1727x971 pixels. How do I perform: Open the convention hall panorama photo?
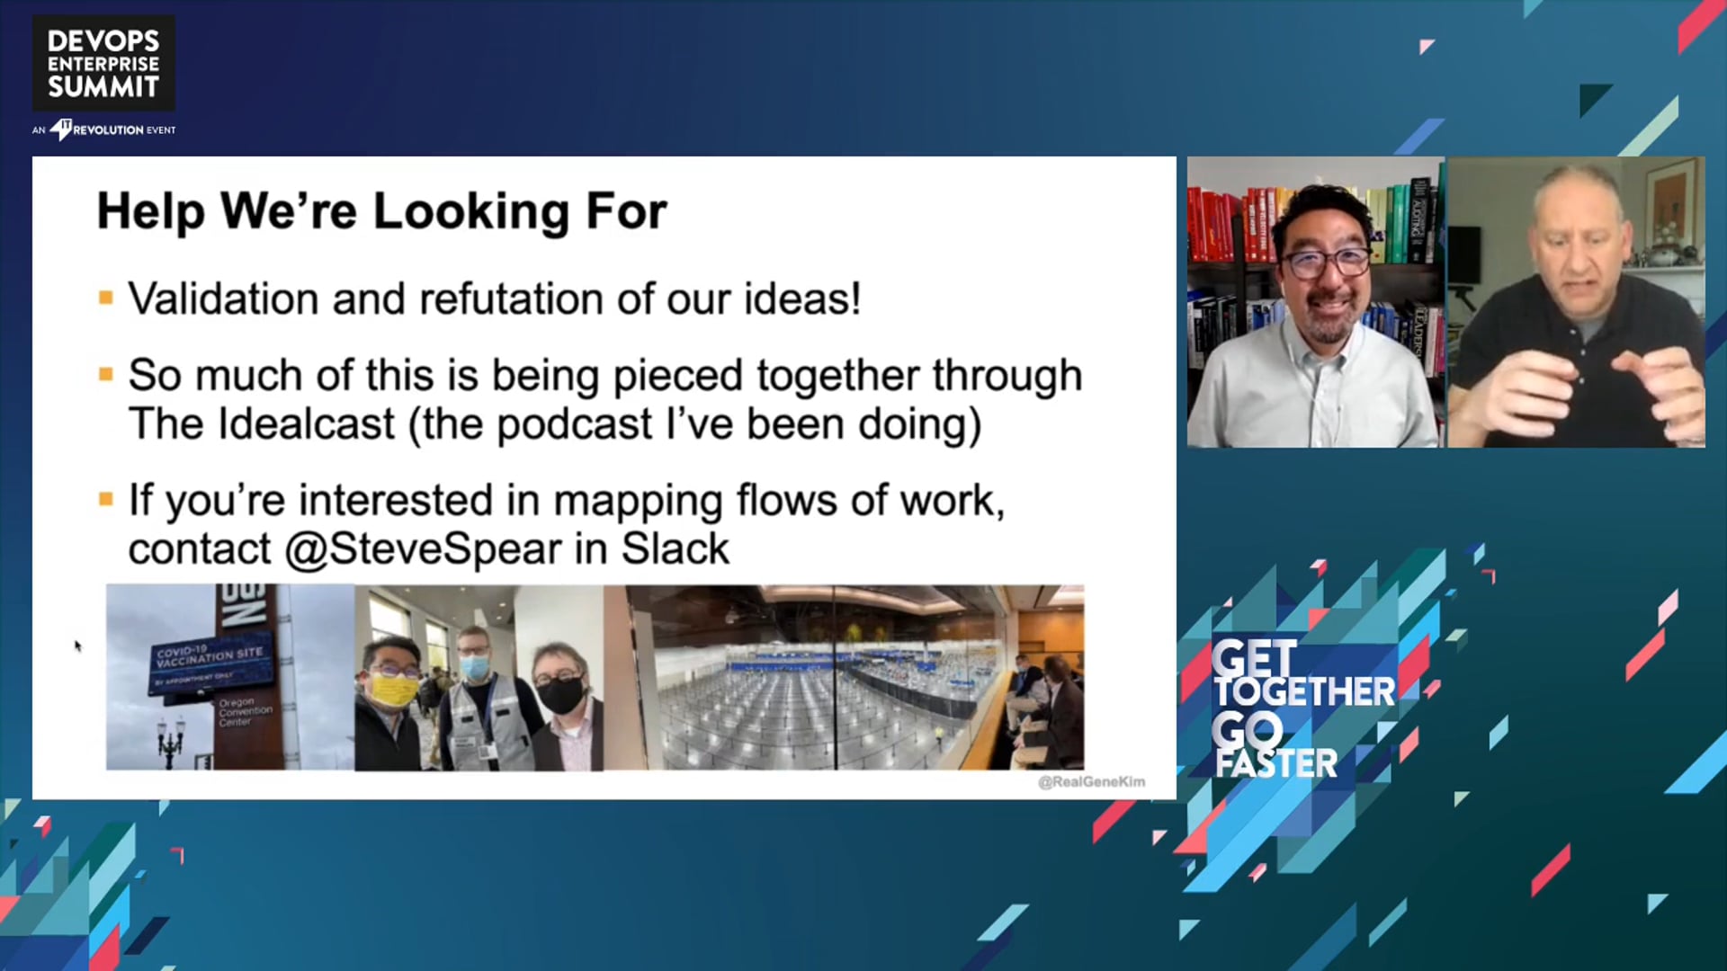[844, 677]
